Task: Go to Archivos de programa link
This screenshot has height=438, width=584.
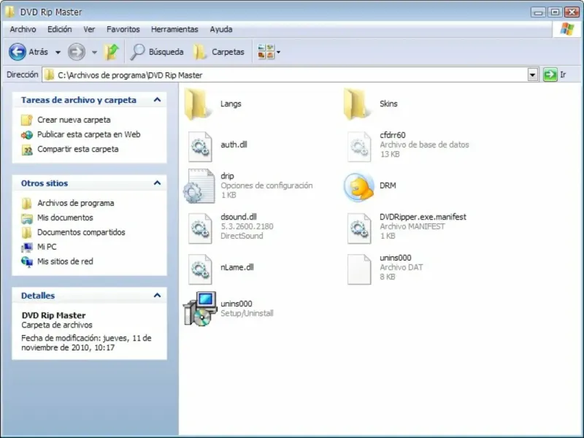Action: tap(76, 203)
